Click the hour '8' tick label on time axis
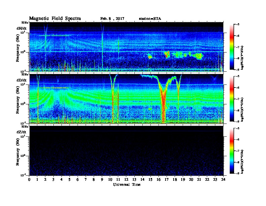Screen dimensions: 266x206 94,179
